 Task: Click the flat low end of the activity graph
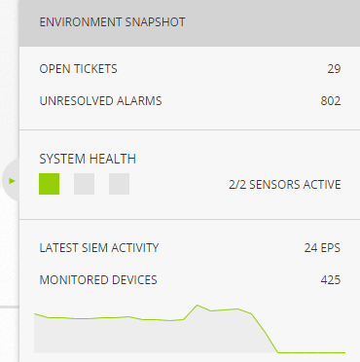[x=311, y=352]
